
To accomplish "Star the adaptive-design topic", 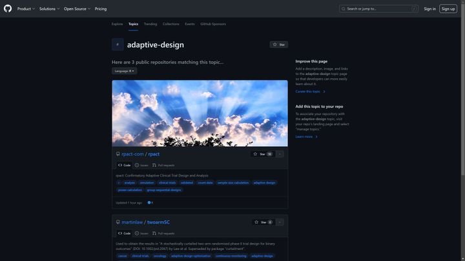I will point(279,44).
